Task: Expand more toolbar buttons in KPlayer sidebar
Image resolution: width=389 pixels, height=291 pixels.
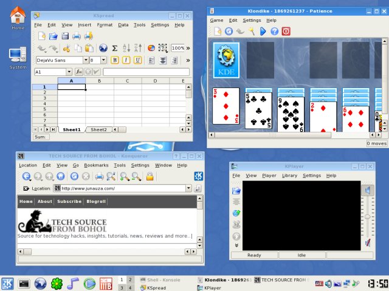Action: 236,245
